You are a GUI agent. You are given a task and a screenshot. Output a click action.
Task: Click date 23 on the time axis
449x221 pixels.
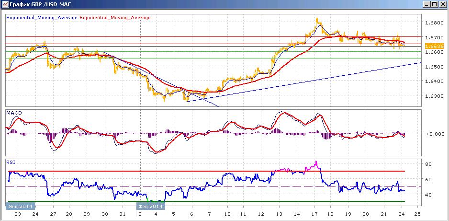tap(18, 214)
